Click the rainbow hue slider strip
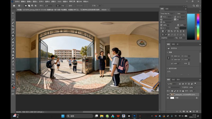The height and width of the screenshot is (119, 212). pos(198,27)
